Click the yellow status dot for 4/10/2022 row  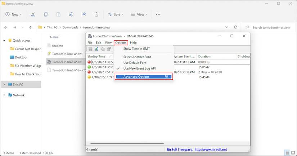point(89,77)
